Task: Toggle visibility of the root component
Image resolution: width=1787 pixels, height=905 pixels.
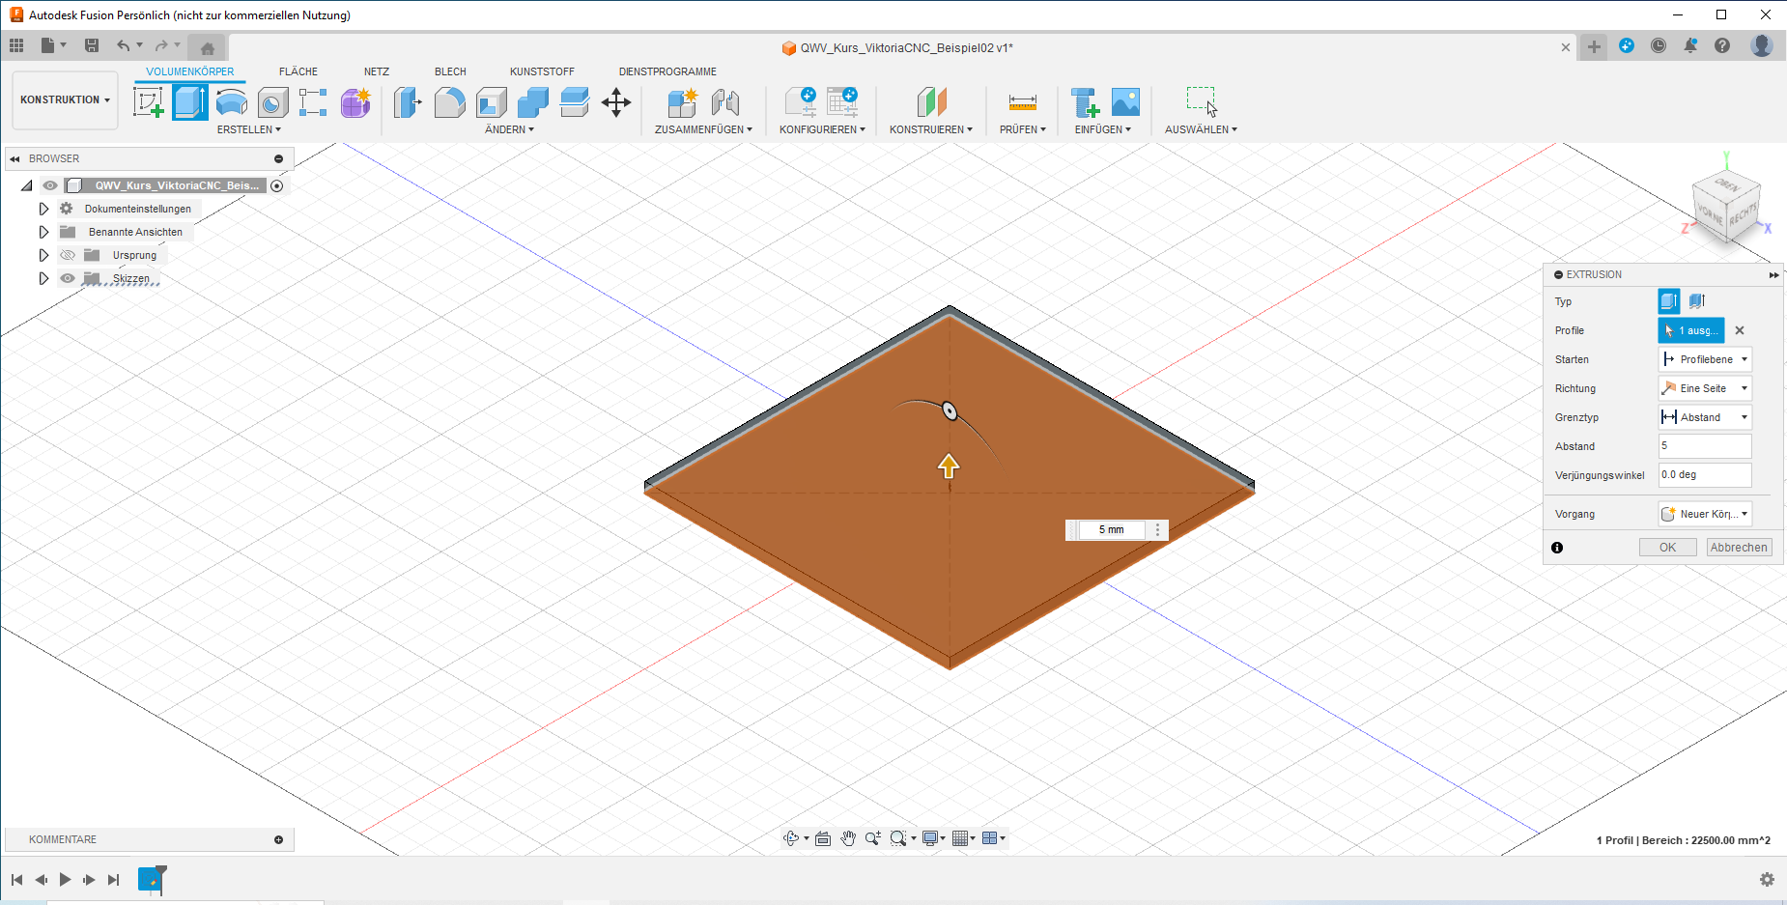Action: coord(50,185)
